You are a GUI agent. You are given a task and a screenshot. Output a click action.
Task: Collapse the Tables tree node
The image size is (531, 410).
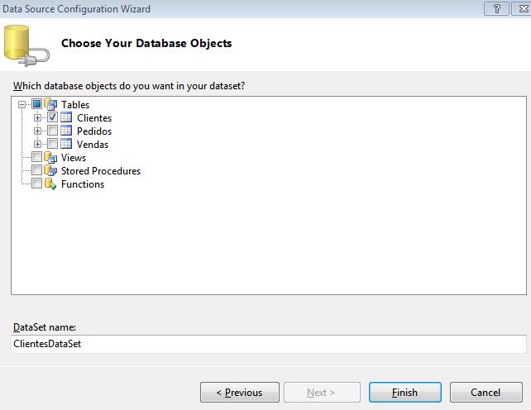tap(22, 105)
